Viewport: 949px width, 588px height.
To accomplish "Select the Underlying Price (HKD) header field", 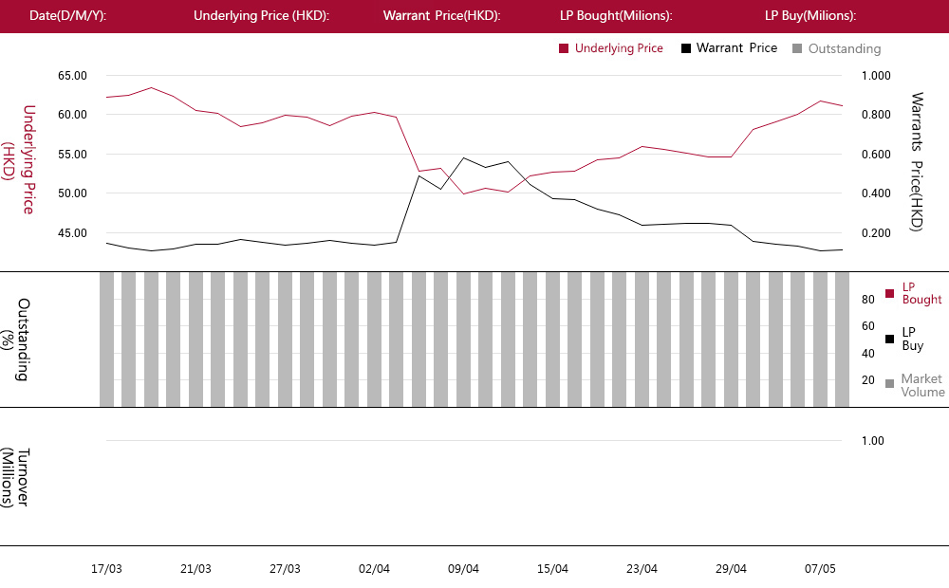I will point(262,16).
